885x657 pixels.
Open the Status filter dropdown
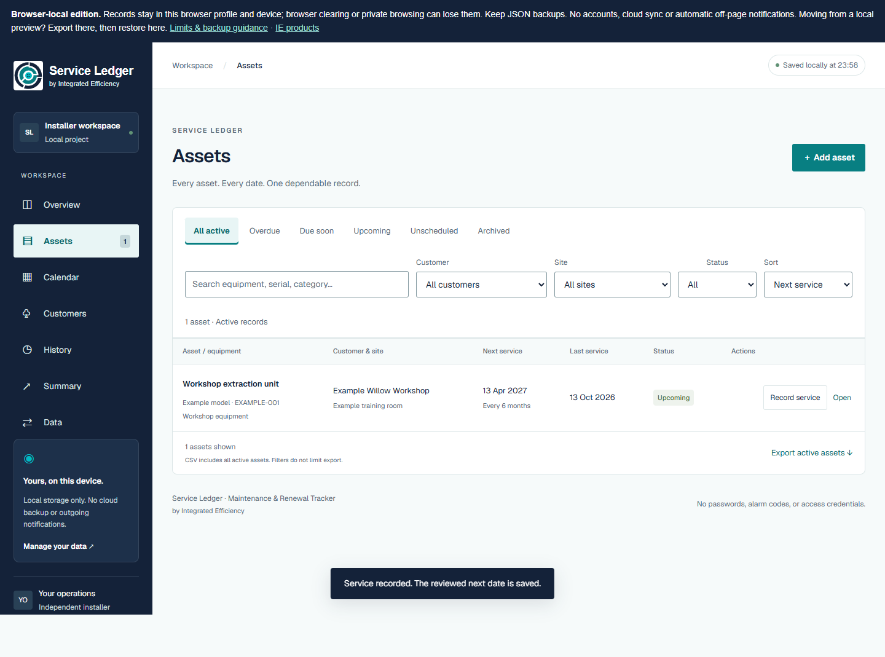(x=717, y=285)
